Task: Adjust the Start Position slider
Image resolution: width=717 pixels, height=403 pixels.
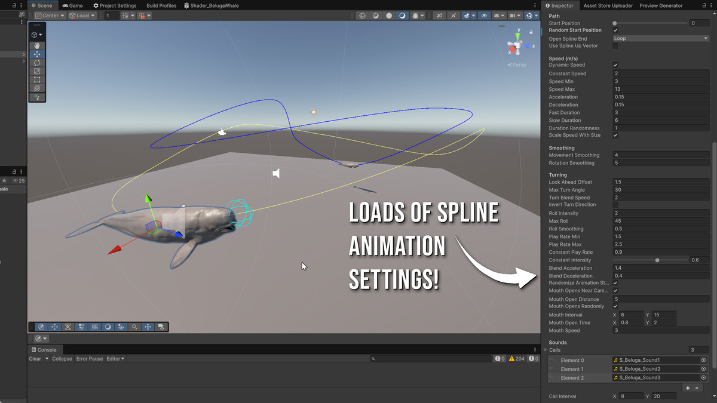Action: point(650,23)
